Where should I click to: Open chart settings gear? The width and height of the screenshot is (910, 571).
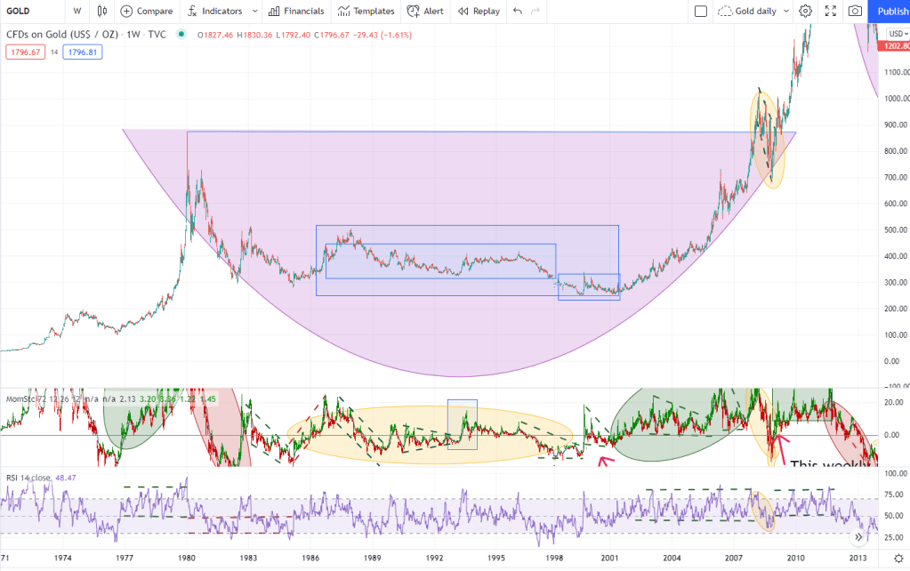click(805, 12)
